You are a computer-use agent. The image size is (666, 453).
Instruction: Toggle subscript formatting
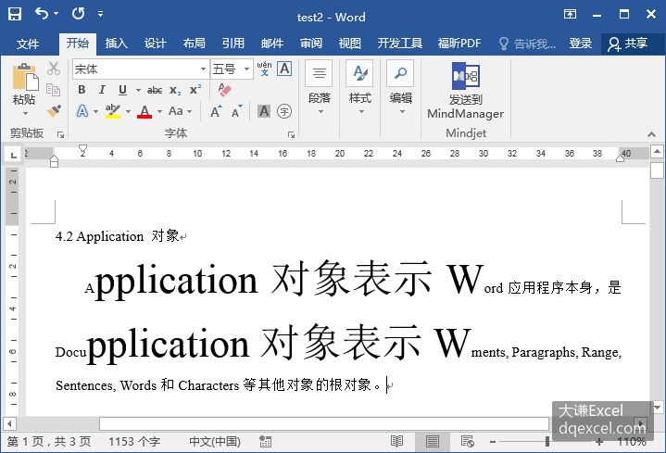(x=175, y=90)
